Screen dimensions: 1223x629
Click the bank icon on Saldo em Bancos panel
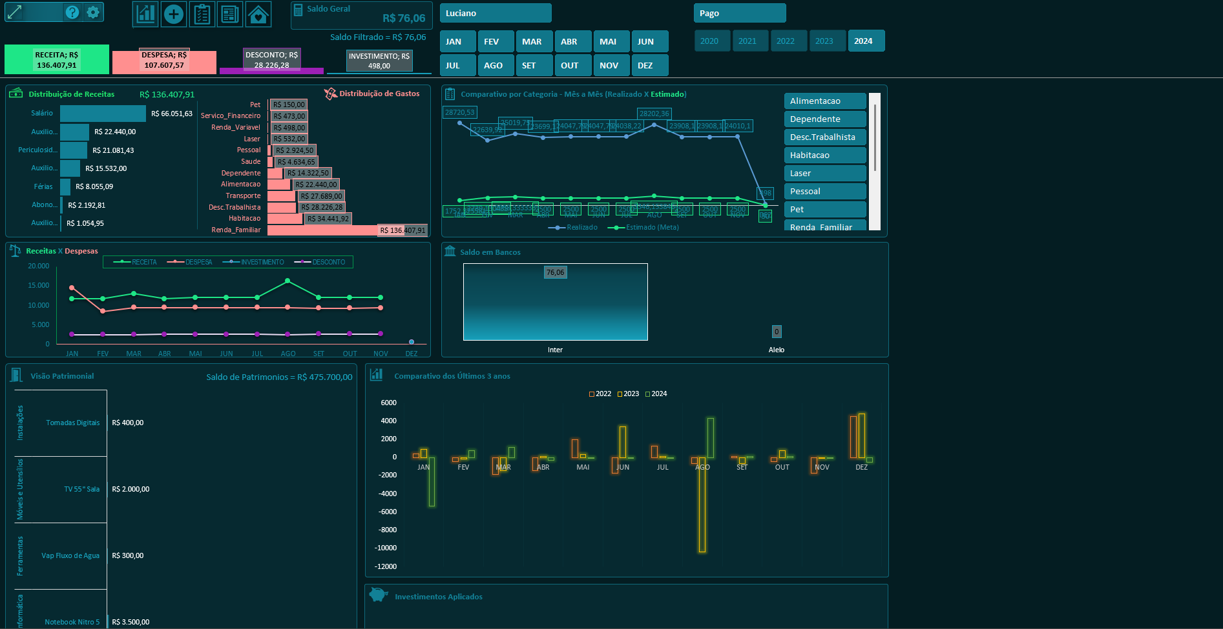pyautogui.click(x=450, y=252)
